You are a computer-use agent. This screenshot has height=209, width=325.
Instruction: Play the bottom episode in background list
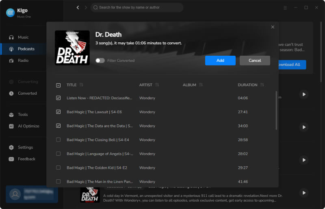[x=303, y=193]
